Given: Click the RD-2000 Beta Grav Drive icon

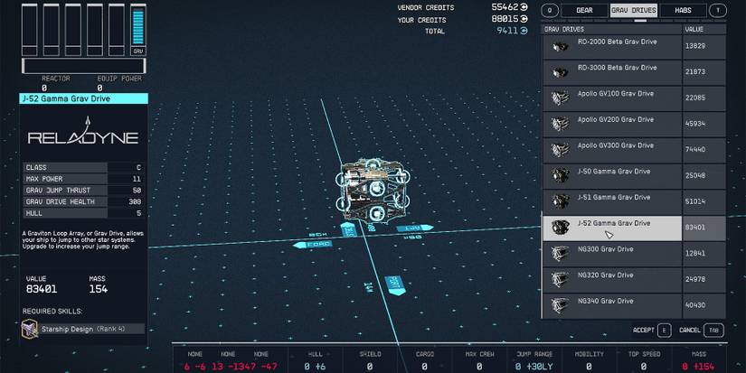Looking at the screenshot, I should coord(561,46).
